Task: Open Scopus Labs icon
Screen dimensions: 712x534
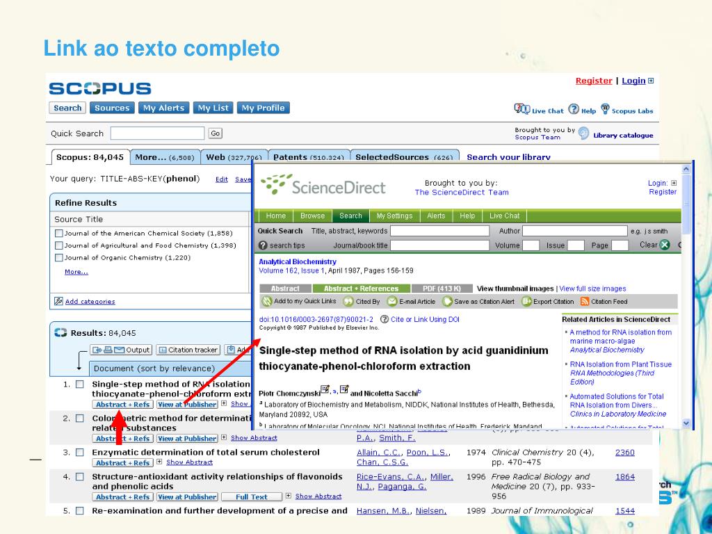Action: 605,108
